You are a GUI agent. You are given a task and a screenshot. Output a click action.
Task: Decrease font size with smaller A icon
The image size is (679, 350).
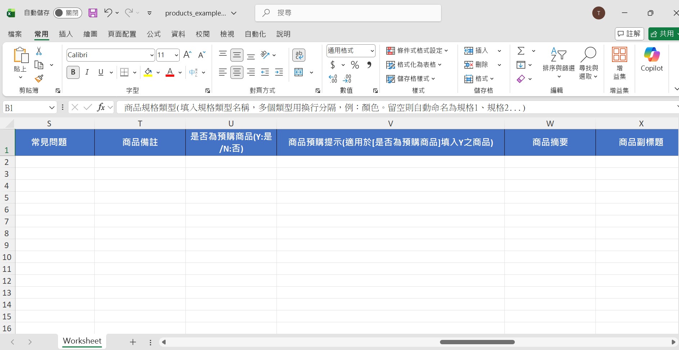point(202,55)
